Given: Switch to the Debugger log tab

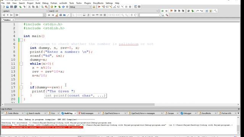Looking at the screenshot, I should pos(187,113).
